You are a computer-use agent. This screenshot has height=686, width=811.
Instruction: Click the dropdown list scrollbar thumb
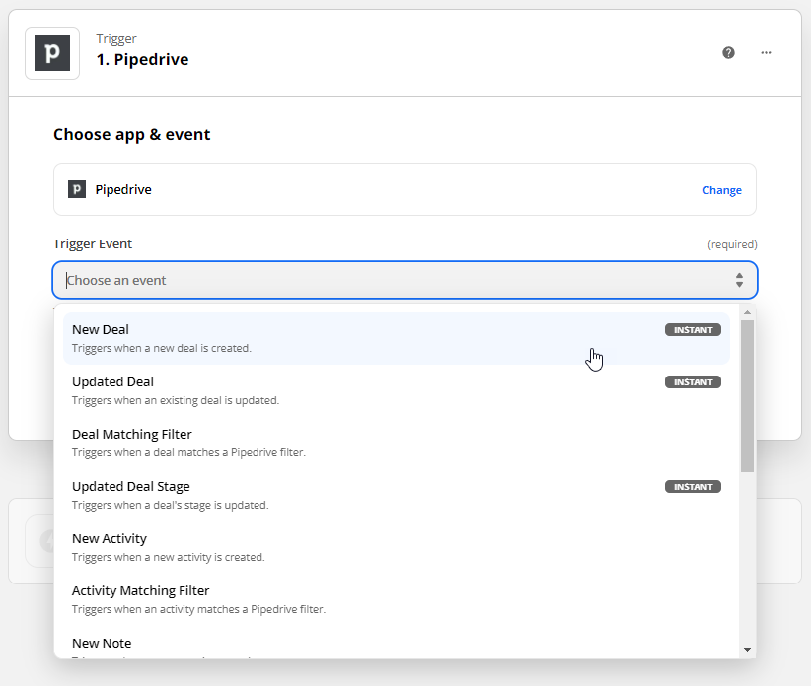coord(747,394)
